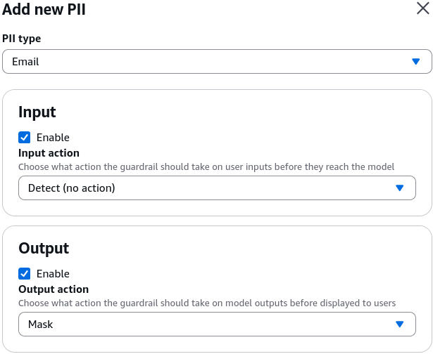Uncheck the Output Enable checkbox
Screen dimensions: 433x354
click(25, 273)
